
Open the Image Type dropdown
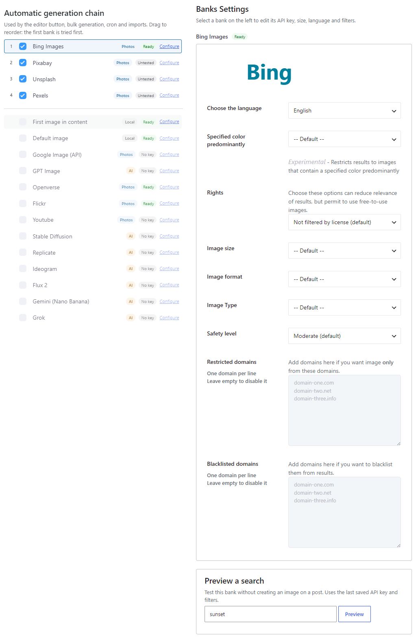click(x=344, y=307)
